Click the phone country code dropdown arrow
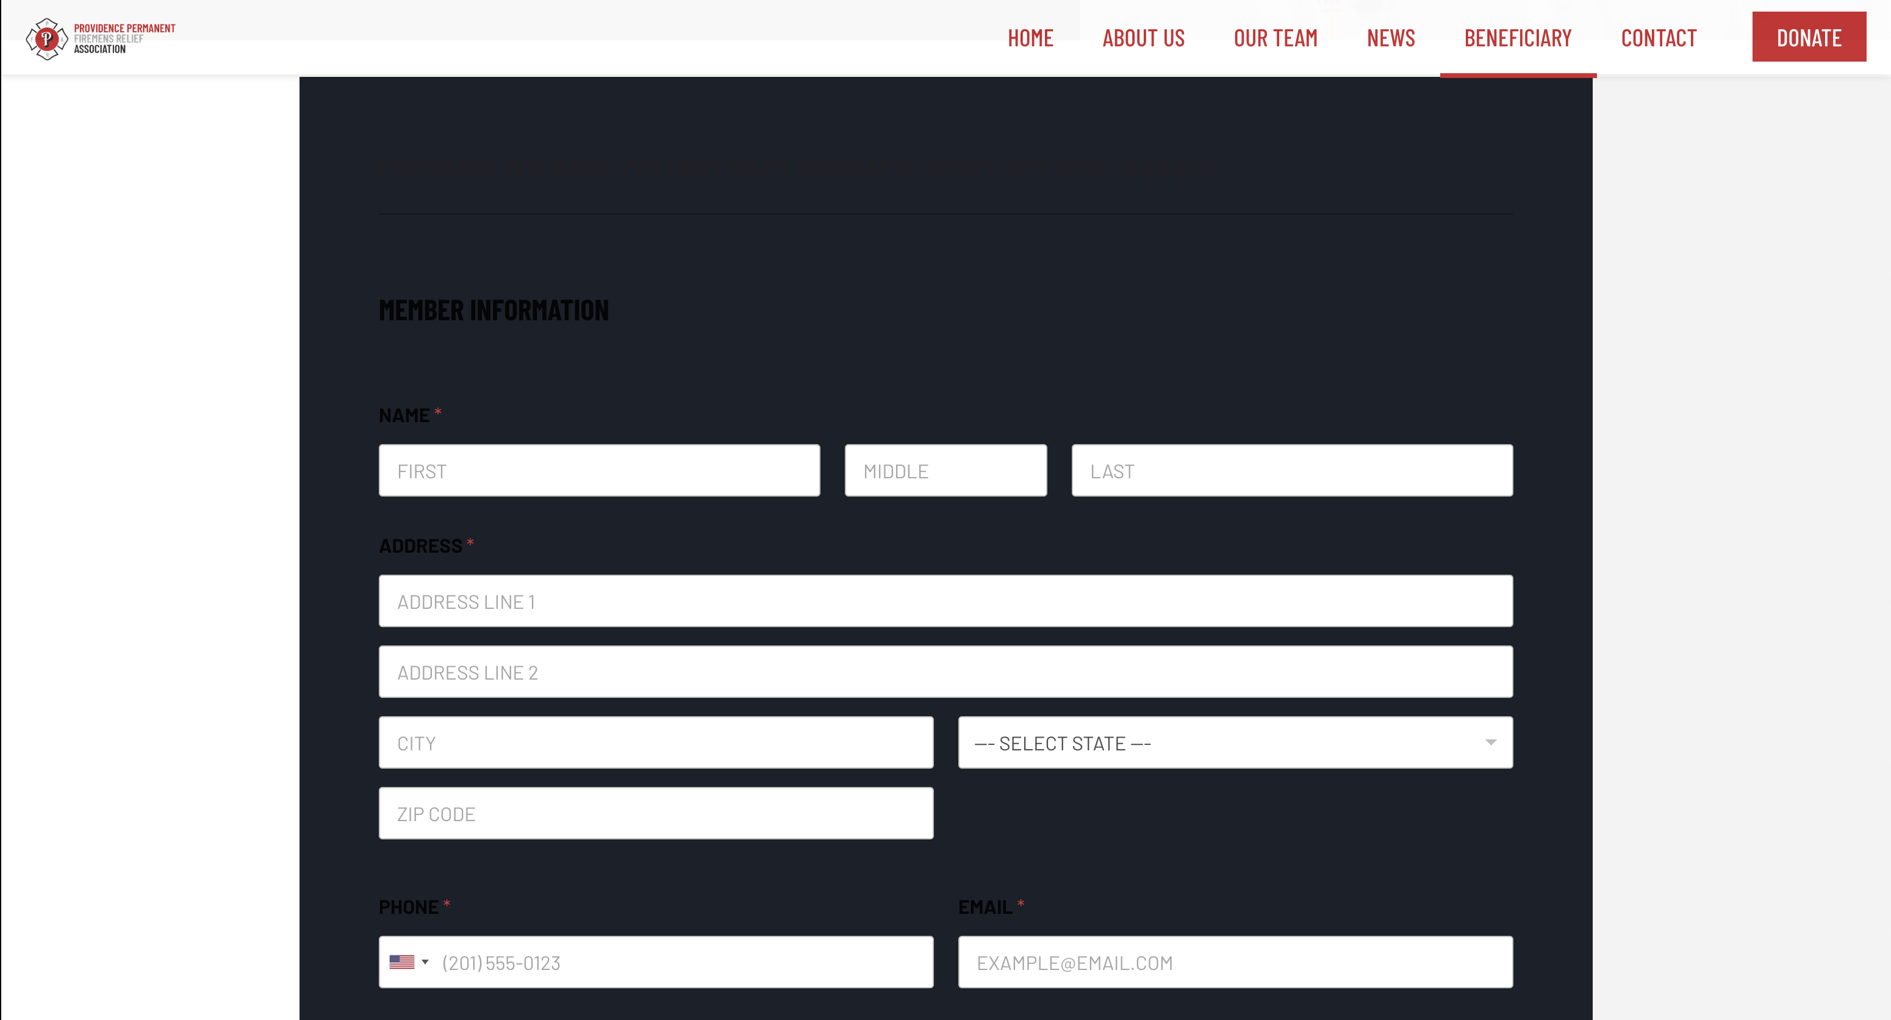 click(x=425, y=961)
